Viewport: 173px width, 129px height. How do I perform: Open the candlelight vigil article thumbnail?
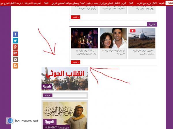pos(84,38)
